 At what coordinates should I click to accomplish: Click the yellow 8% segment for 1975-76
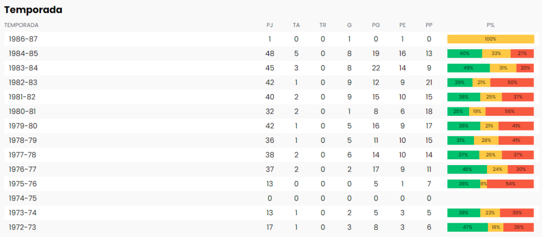[x=484, y=184]
